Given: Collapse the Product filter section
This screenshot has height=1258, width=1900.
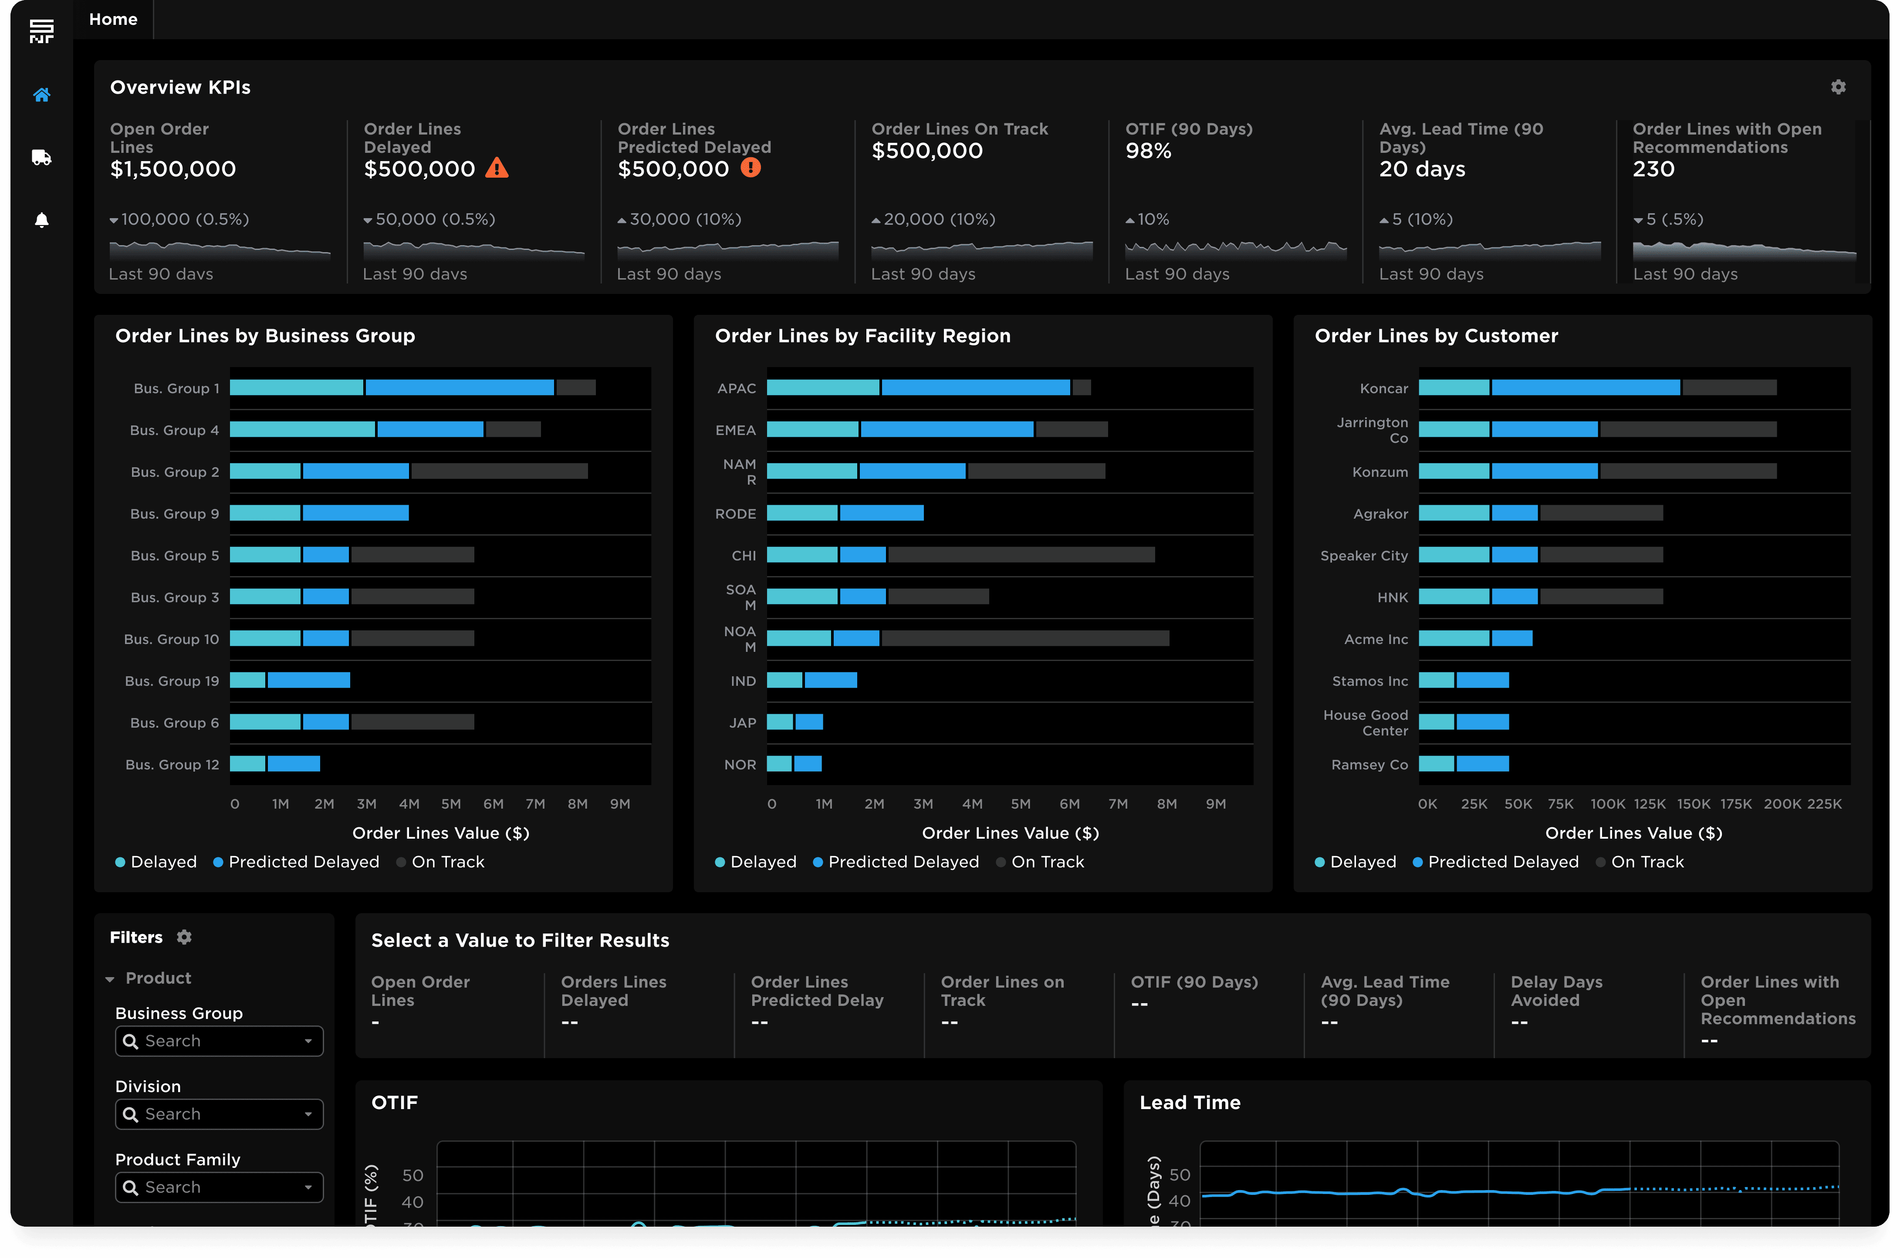Looking at the screenshot, I should coord(110,979).
